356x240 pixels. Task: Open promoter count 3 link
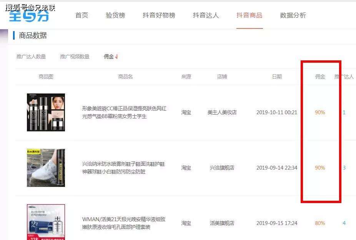[x=344, y=168]
